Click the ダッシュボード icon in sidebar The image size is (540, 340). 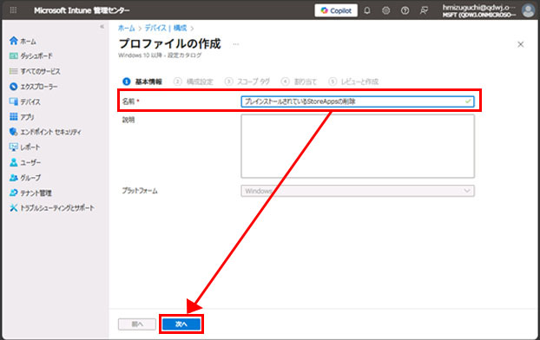click(x=13, y=56)
